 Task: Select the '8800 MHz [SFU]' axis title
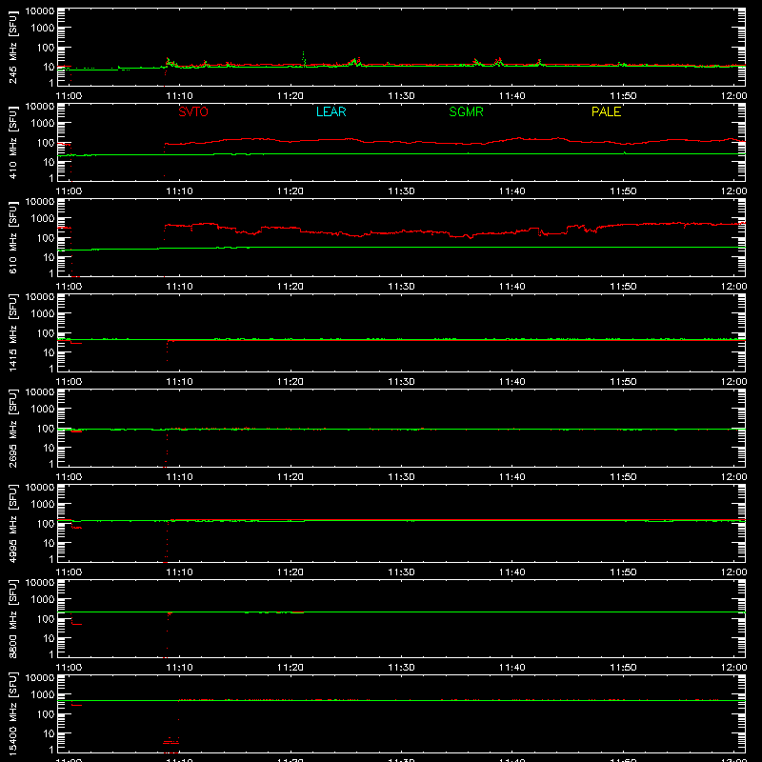(12, 619)
